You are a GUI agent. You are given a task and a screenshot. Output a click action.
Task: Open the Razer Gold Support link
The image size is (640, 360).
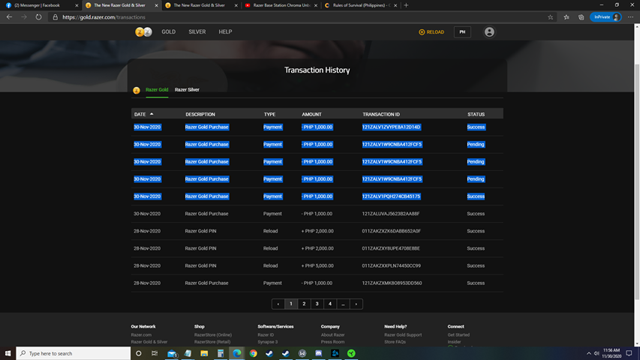pos(403,335)
